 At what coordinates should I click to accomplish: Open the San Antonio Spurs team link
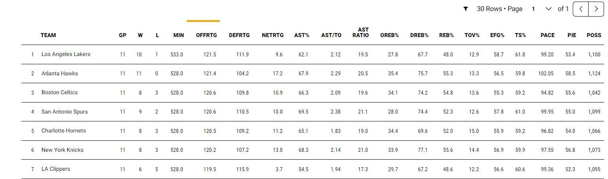(x=65, y=112)
